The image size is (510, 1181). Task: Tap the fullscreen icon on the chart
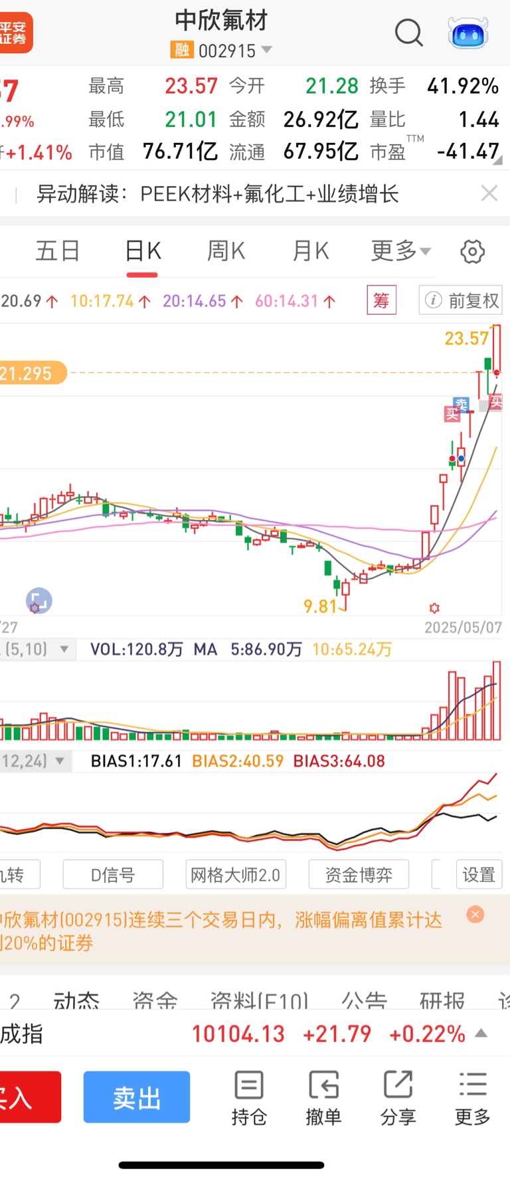39,601
